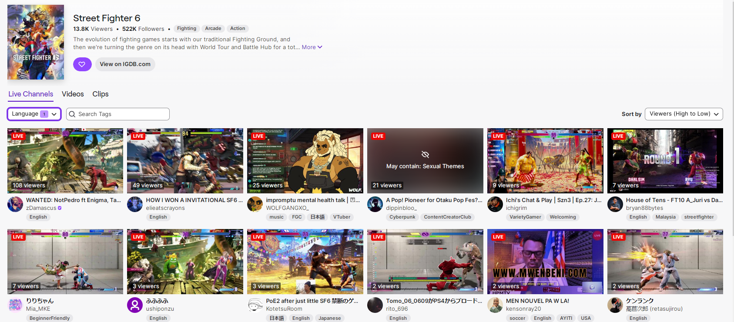Click in the Search Tags field
This screenshot has height=322, width=734.
(x=118, y=114)
